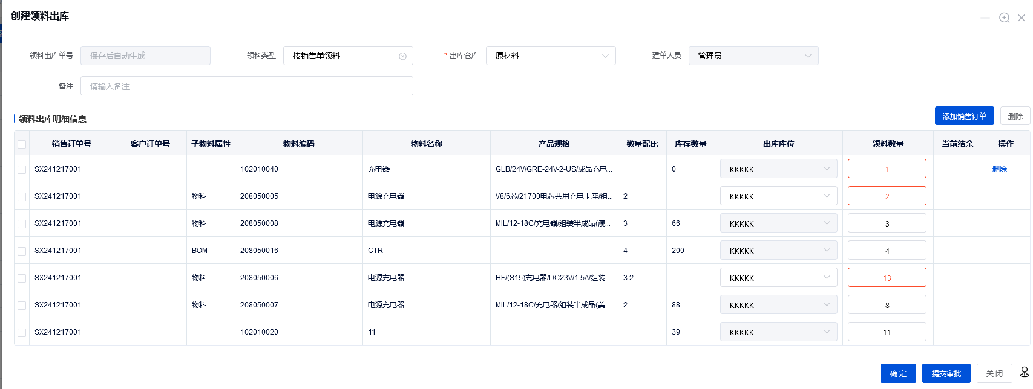Click the zoom/maximize dialog icon
This screenshot has height=389, width=1033.
pyautogui.click(x=1004, y=18)
